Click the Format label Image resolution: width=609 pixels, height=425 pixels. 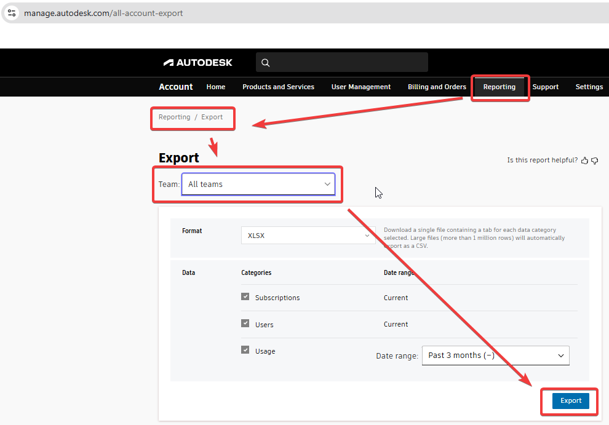point(192,231)
